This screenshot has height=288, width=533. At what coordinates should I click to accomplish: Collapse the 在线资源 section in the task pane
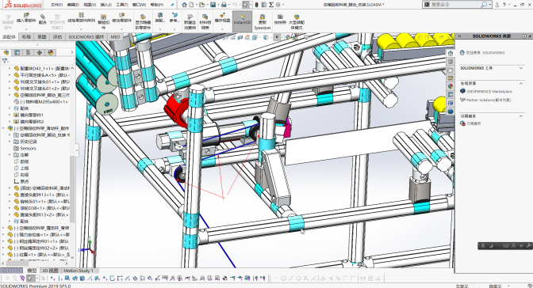coord(521,83)
